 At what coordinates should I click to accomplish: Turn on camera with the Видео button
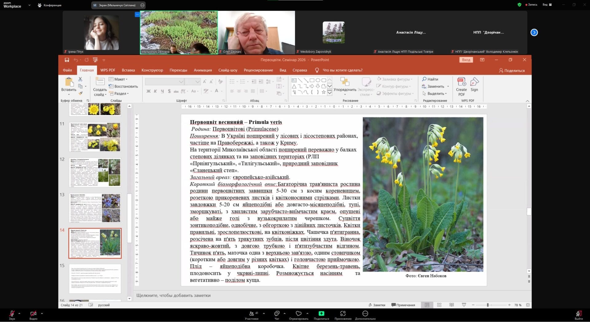pyautogui.click(x=33, y=314)
